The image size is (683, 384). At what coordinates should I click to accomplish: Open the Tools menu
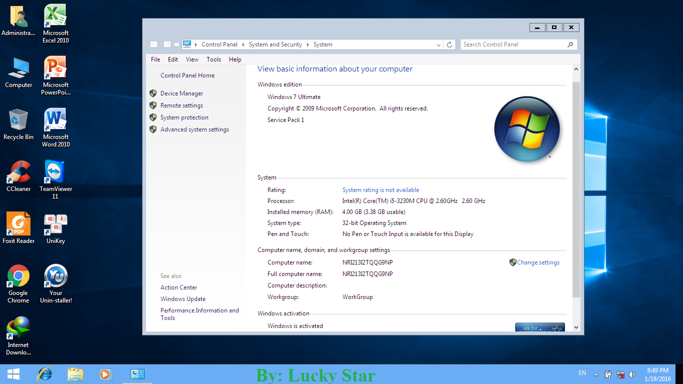tap(213, 59)
